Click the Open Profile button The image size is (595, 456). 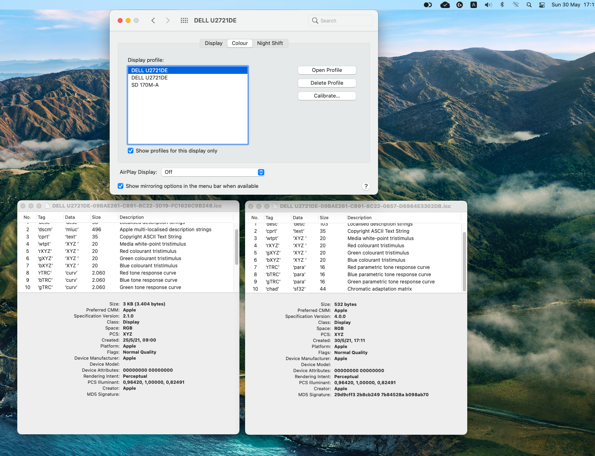pyautogui.click(x=327, y=70)
